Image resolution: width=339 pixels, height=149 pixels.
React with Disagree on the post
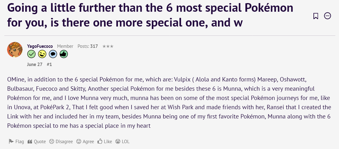pyautogui.click(x=61, y=142)
